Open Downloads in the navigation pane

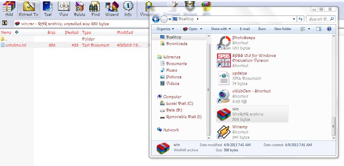pos(177,44)
